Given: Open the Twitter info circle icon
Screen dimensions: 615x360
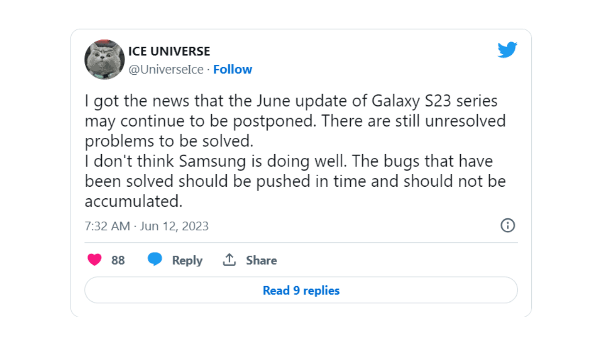Looking at the screenshot, I should [507, 225].
